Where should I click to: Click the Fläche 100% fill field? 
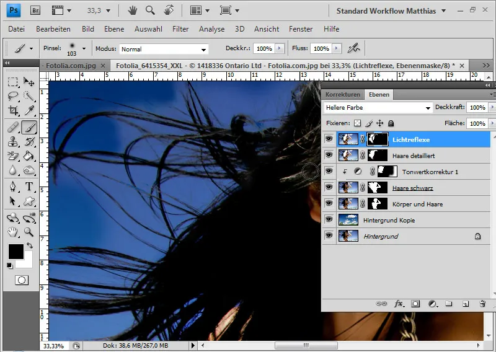tap(477, 123)
